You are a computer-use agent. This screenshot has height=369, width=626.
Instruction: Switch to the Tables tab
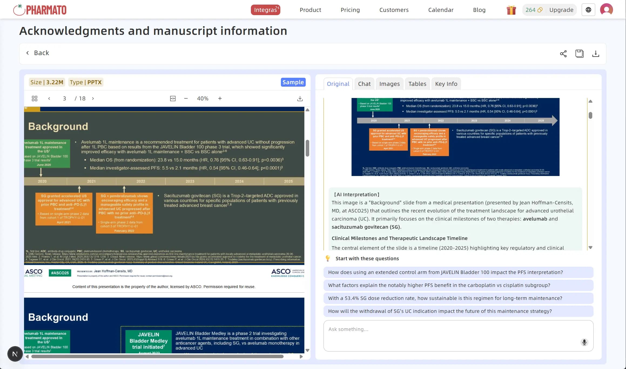(x=417, y=84)
